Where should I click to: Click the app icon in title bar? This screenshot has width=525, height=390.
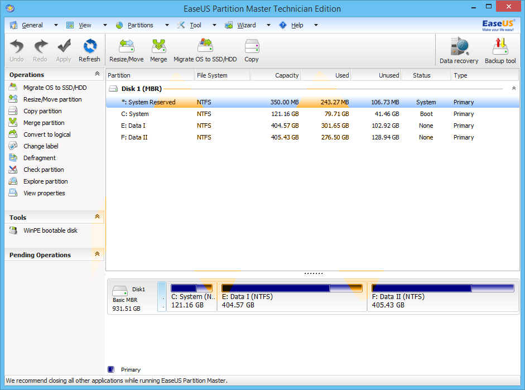[10, 8]
